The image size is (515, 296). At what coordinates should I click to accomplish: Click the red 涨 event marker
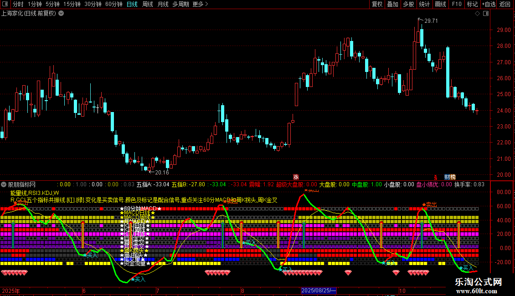[x=296, y=177]
